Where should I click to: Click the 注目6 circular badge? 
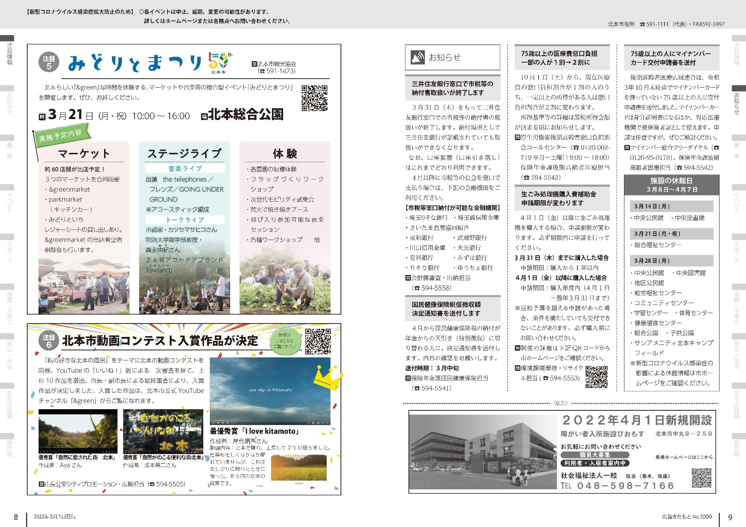(49, 340)
